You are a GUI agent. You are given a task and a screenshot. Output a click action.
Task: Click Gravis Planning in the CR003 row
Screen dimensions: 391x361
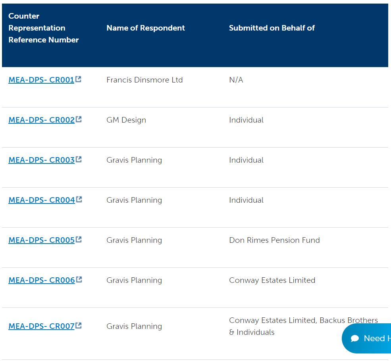(x=134, y=160)
